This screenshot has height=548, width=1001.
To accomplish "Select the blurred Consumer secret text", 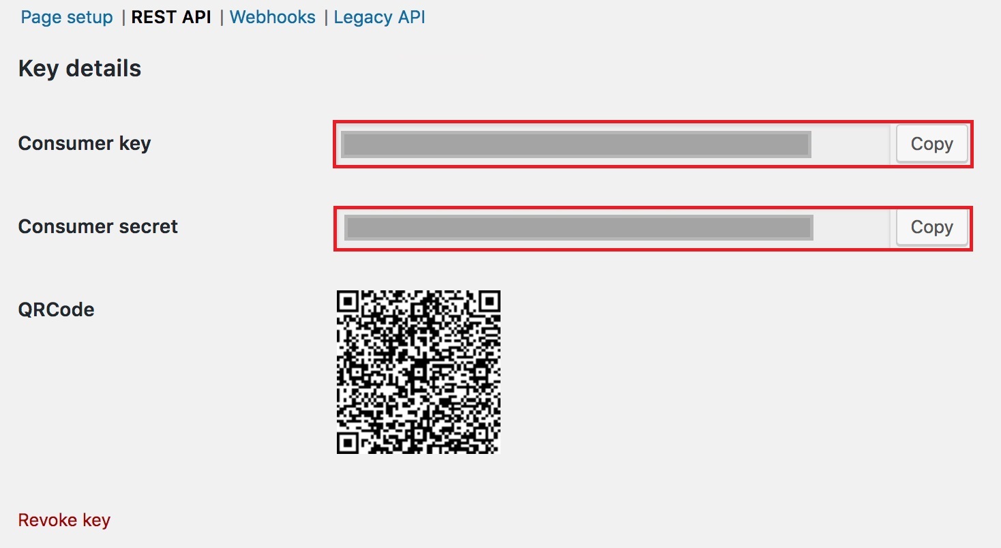I will 579,228.
